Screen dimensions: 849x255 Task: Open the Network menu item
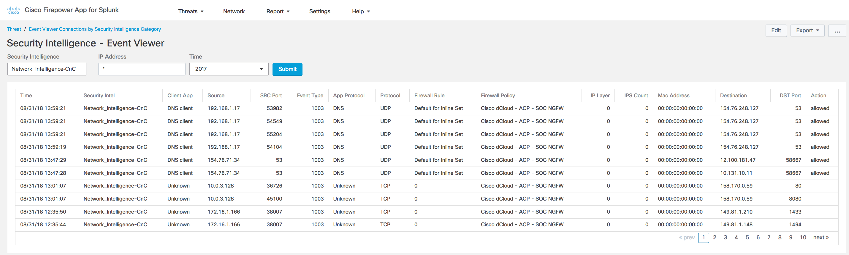coord(234,12)
